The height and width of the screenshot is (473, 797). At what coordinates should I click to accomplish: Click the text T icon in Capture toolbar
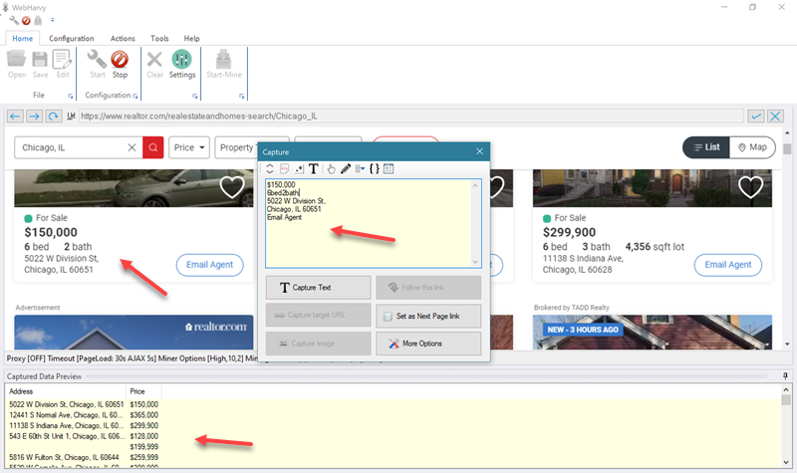tap(313, 169)
